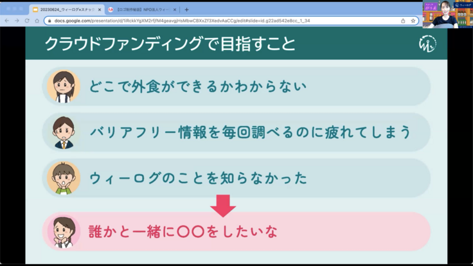Click the lock icon in address bar
The height and width of the screenshot is (266, 473).
click(49, 21)
